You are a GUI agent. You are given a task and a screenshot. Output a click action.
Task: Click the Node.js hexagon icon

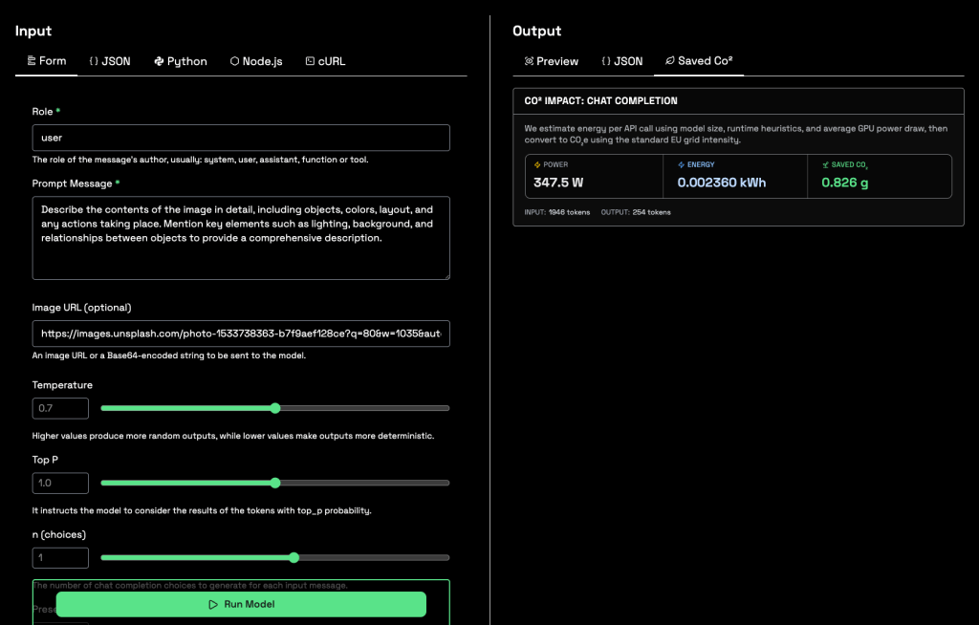click(x=234, y=61)
